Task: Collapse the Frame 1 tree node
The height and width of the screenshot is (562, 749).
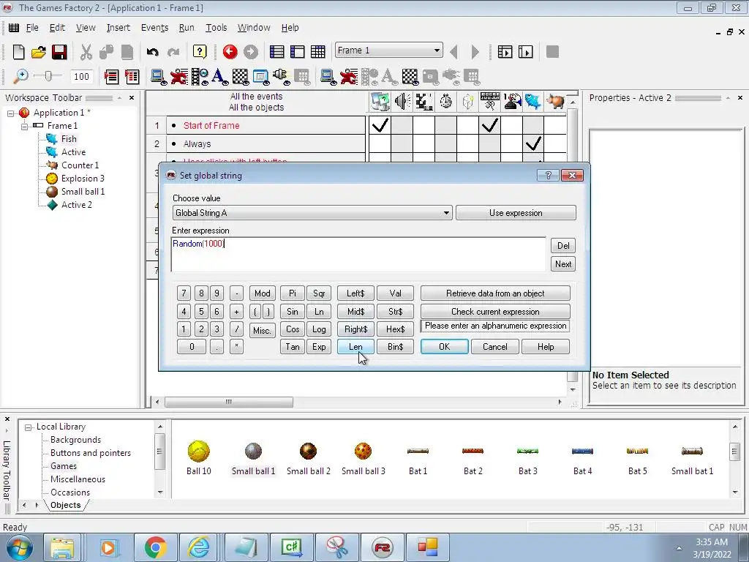Action: 24,126
